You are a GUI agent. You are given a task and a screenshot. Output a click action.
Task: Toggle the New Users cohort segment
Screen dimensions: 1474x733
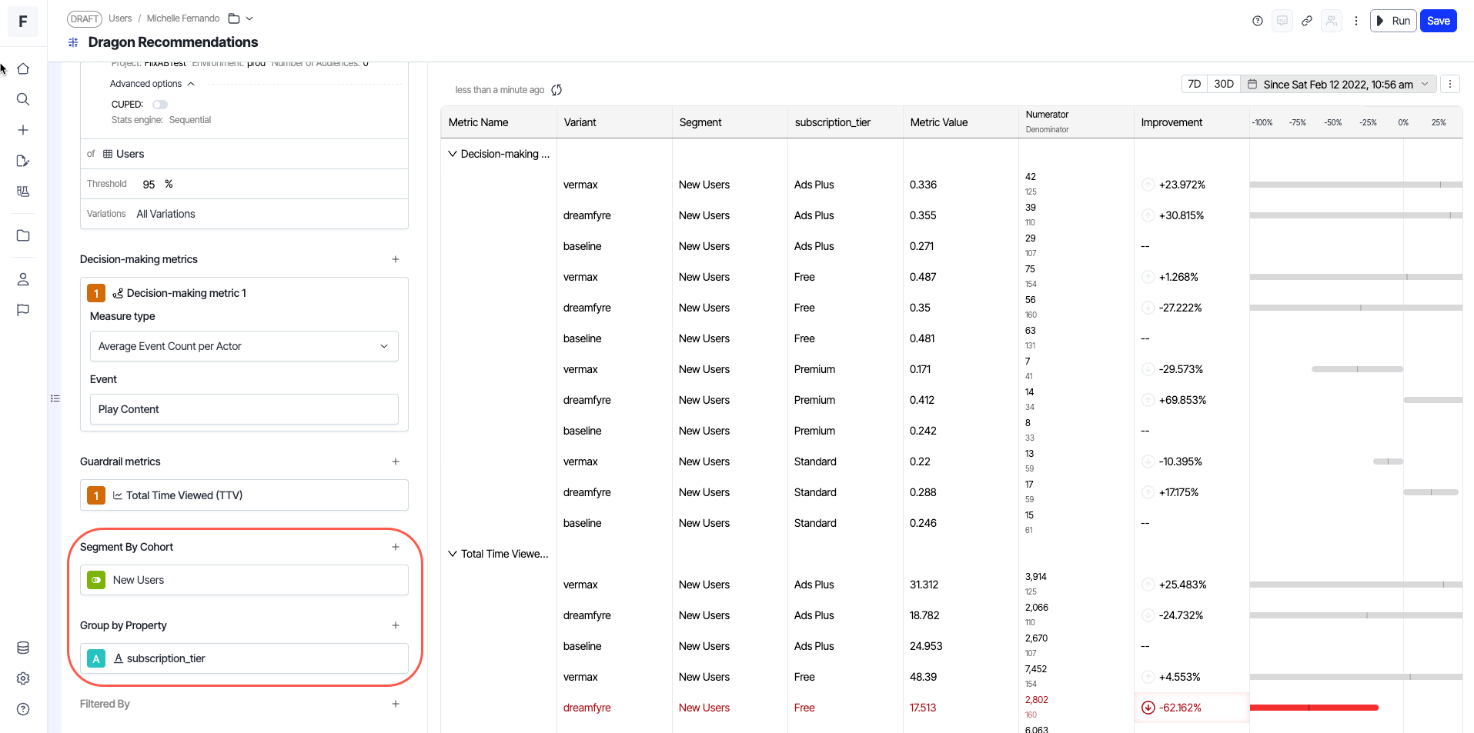click(x=96, y=580)
